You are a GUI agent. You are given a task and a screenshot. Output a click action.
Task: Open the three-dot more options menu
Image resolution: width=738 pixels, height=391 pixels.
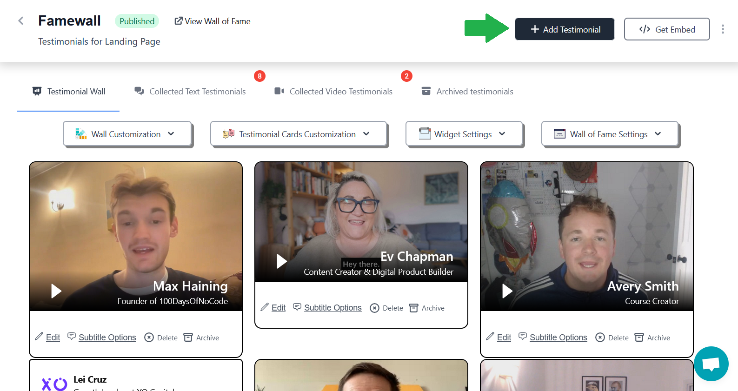(722, 29)
